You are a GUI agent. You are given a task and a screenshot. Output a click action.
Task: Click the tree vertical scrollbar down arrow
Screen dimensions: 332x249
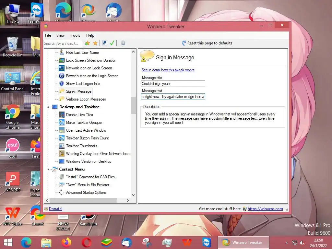(133, 195)
